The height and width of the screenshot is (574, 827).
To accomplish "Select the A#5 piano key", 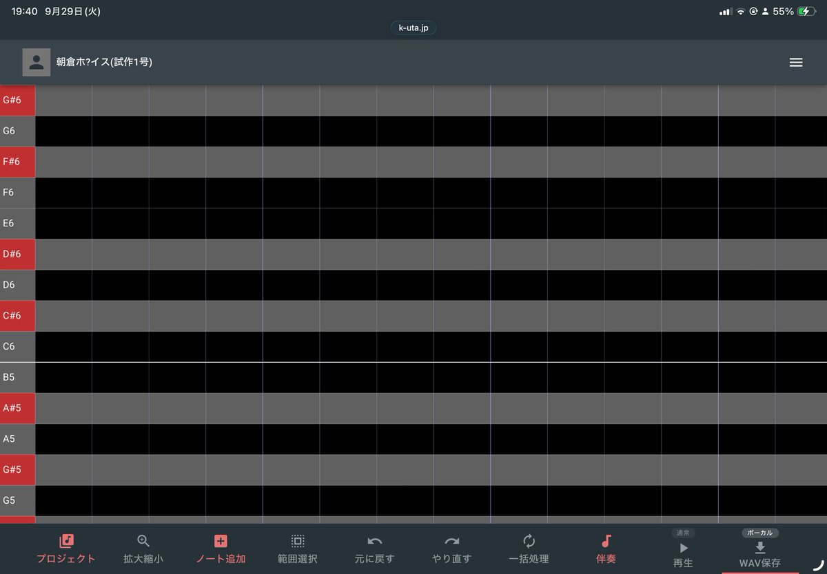I will tap(17, 408).
